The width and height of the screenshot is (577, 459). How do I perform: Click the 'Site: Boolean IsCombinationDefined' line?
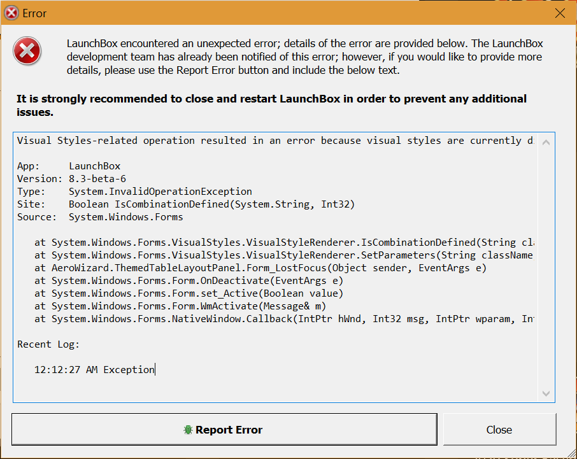click(186, 204)
